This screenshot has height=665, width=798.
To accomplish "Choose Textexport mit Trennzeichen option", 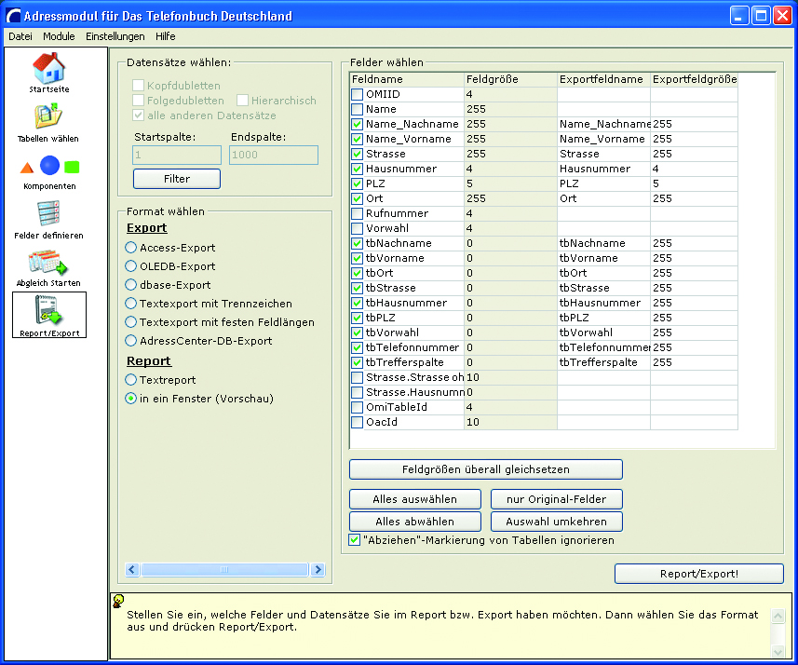I will pyautogui.click(x=131, y=304).
